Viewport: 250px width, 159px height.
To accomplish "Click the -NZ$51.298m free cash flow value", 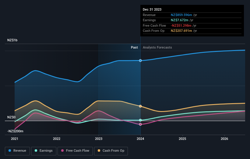I will [x=181, y=25].
